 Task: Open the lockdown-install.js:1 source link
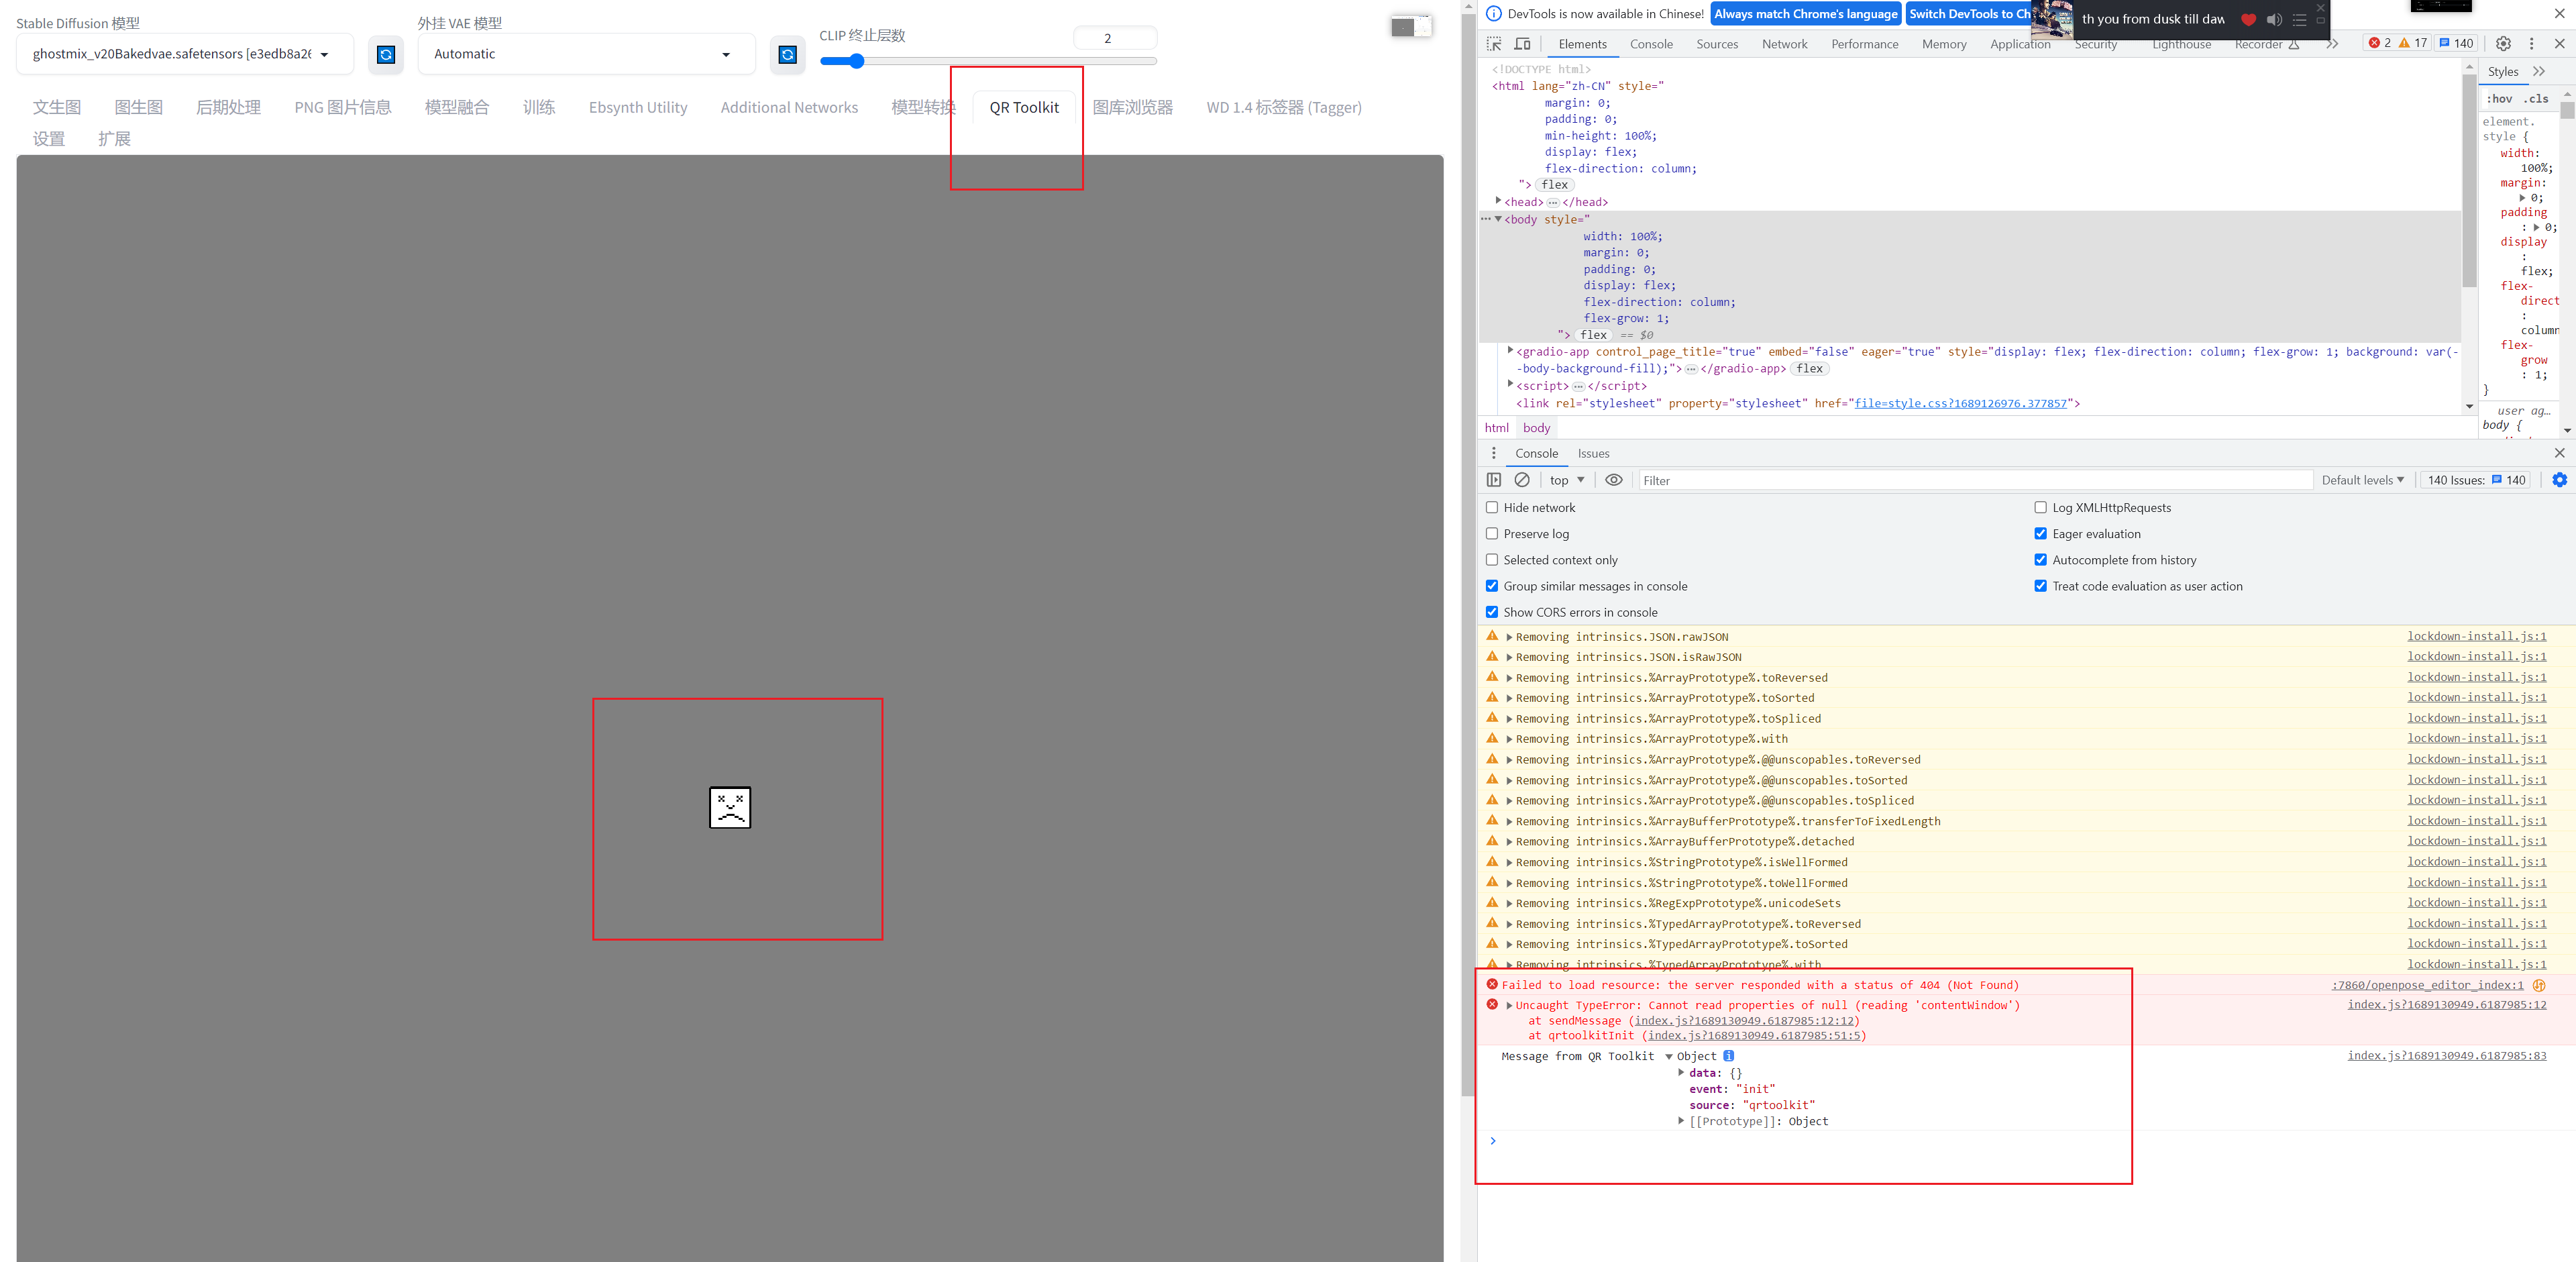coord(2476,636)
